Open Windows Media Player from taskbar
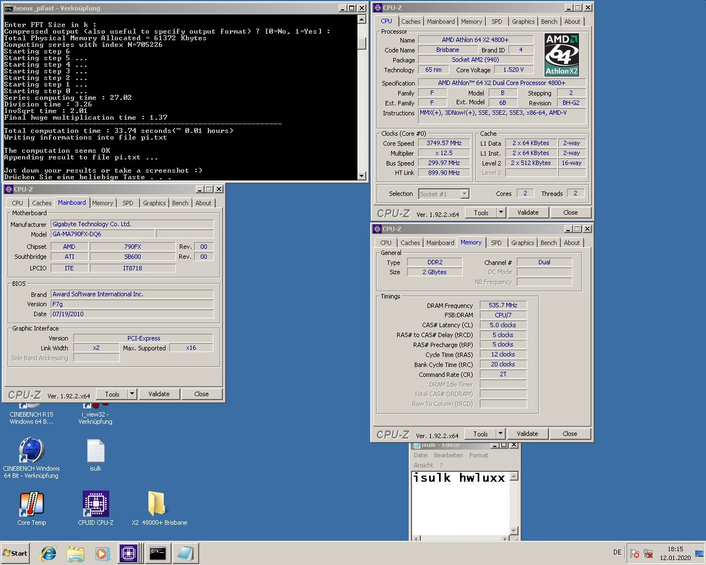The image size is (706, 565). pos(102,553)
